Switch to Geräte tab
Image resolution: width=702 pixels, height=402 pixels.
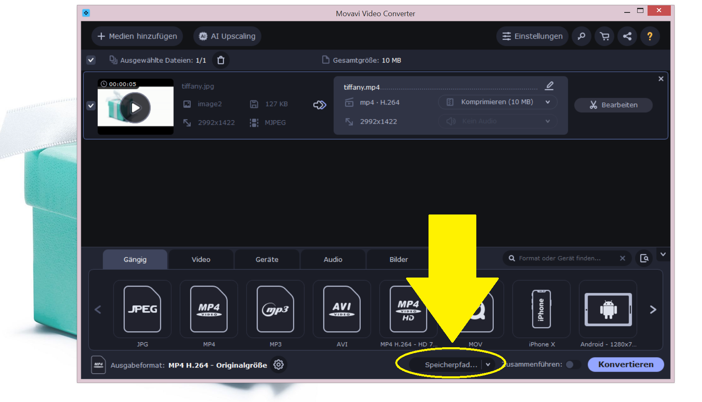pyautogui.click(x=267, y=259)
